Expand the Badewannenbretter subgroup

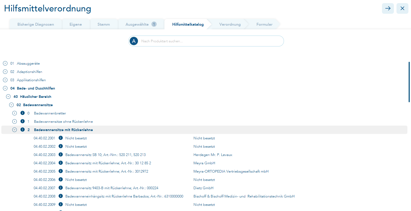coord(15,113)
